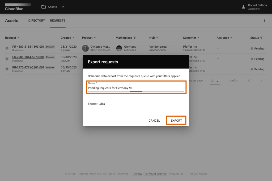Open the three-dot overflow menu
The height and width of the screenshot is (181, 272).
(264, 20)
